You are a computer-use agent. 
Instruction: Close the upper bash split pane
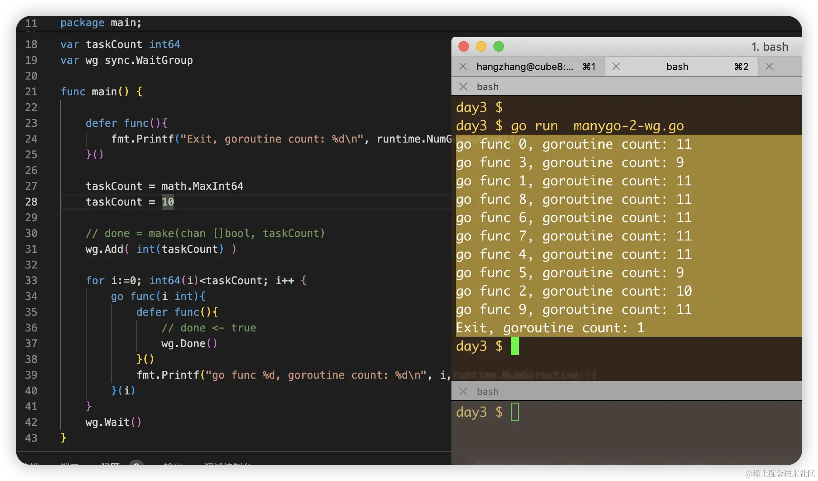pyautogui.click(x=463, y=87)
